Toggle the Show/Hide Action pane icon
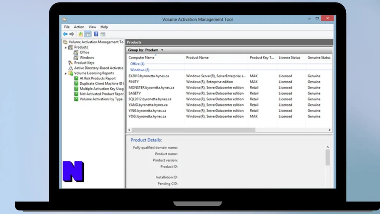This screenshot has width=380, height=214. click(103, 34)
